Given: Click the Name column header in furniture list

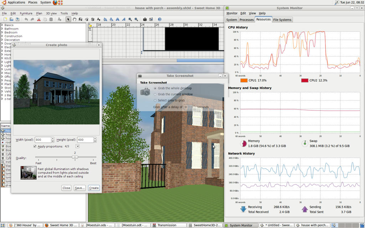Looking at the screenshot, I should [5, 126].
